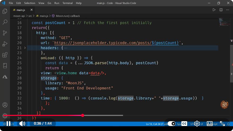This screenshot has width=233, height=131.
Task: Open the Explorer view in the activity bar
Action: (5, 11)
